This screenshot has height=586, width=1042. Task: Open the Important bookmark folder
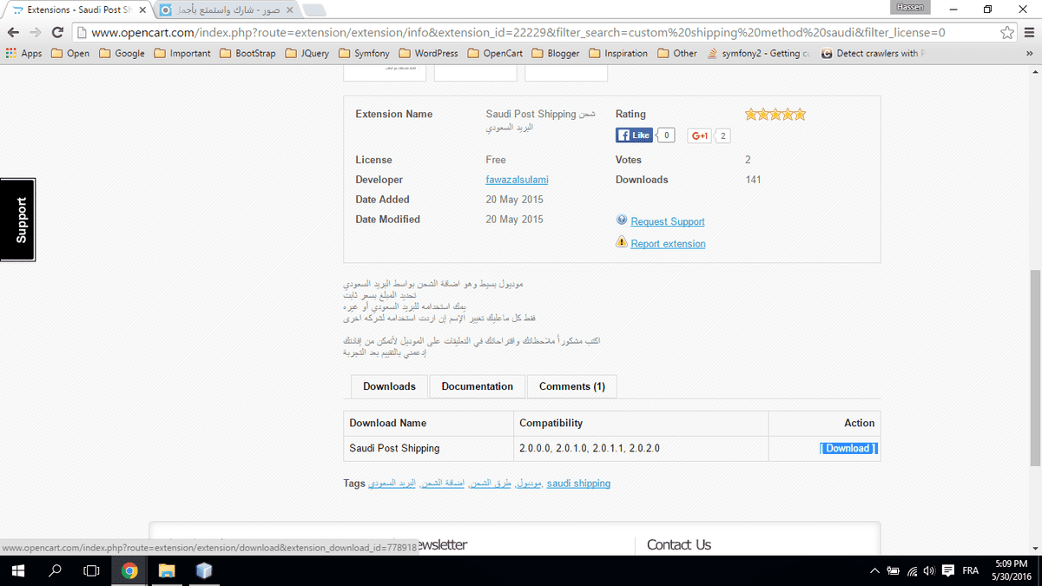(182, 53)
